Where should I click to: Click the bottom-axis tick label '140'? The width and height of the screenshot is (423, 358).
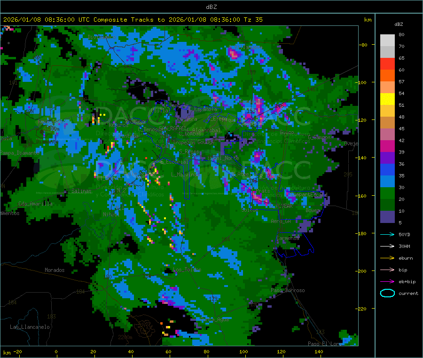(319, 351)
